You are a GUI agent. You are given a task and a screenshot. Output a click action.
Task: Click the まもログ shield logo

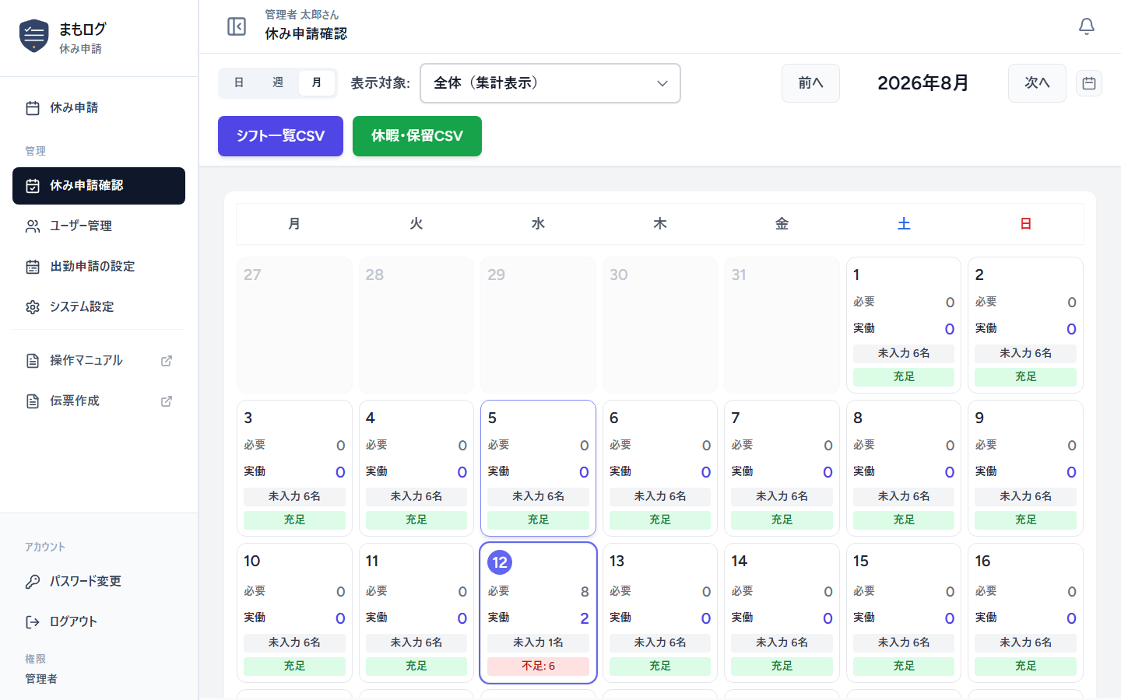(x=33, y=36)
